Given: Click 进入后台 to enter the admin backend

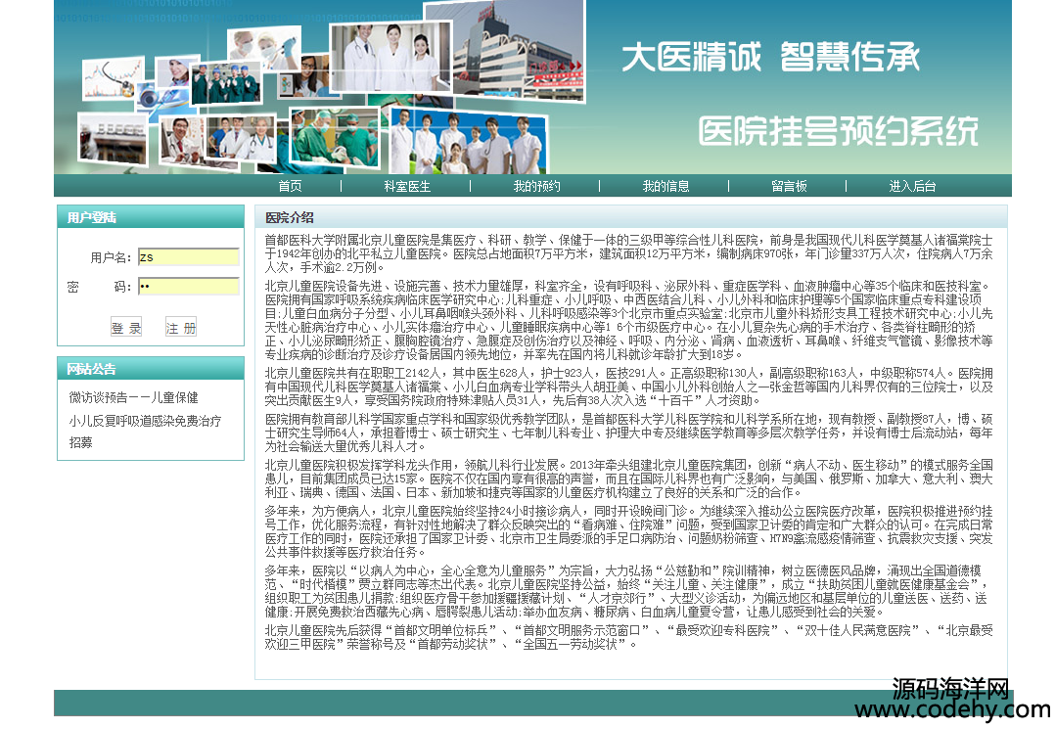Looking at the screenshot, I should pyautogui.click(x=912, y=186).
